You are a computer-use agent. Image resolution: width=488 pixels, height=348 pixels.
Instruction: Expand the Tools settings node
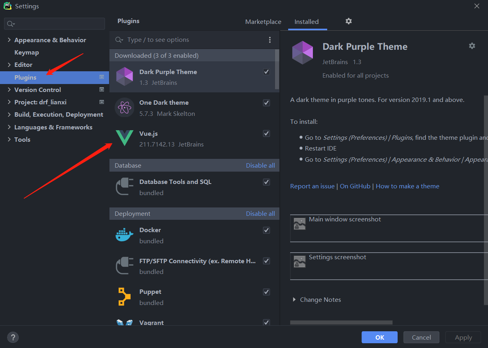coord(9,139)
